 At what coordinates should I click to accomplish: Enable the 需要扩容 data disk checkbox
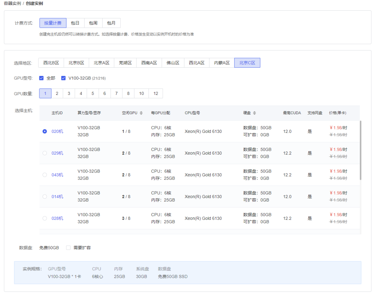(x=68, y=247)
